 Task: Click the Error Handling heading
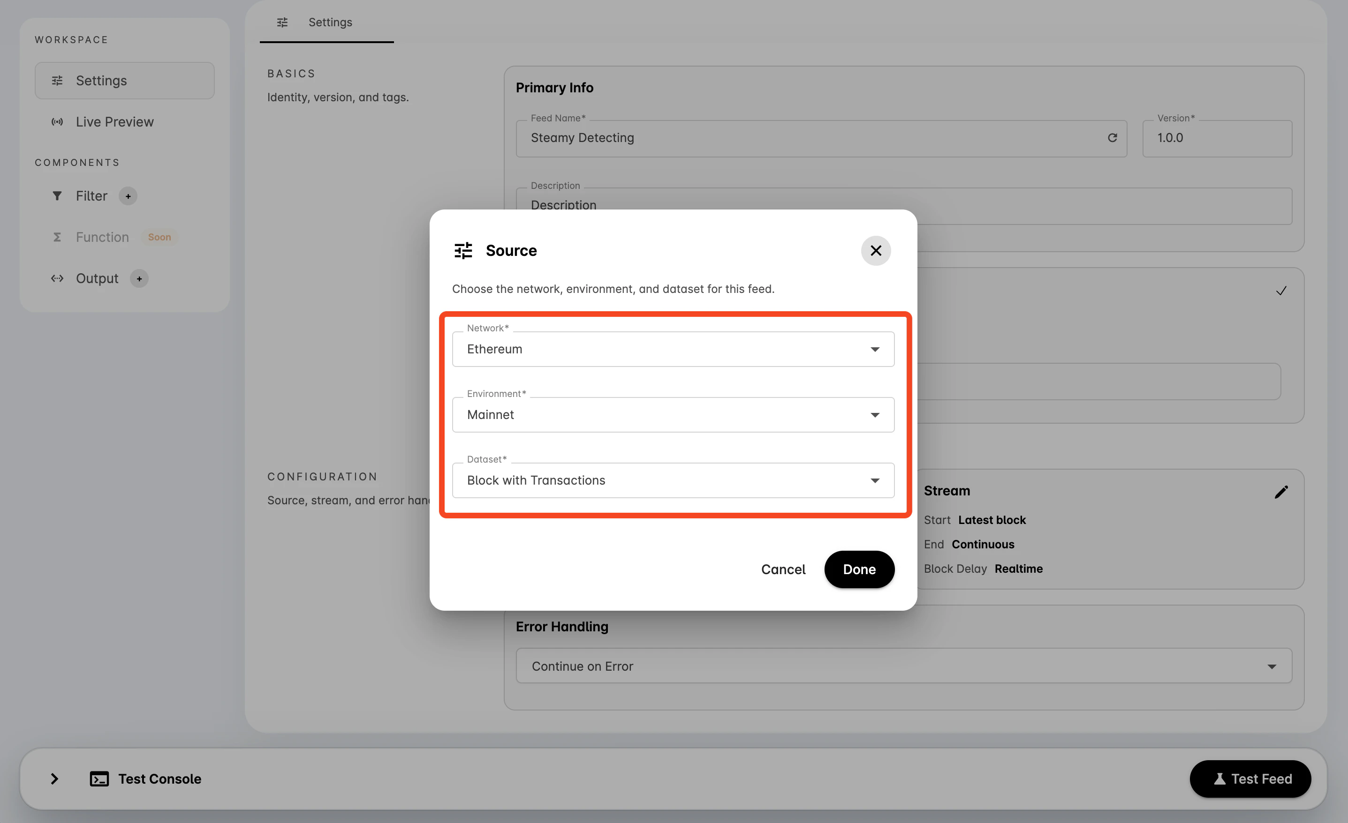coord(562,626)
